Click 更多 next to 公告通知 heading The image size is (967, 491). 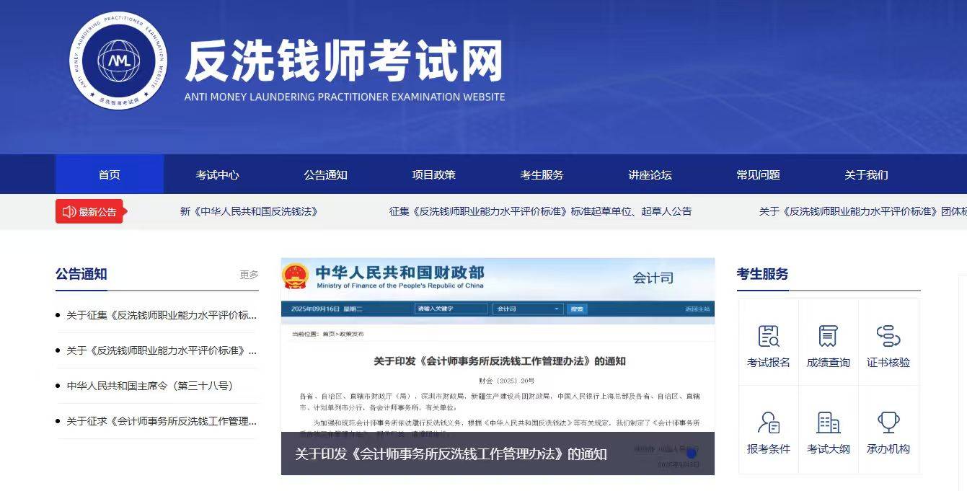click(x=249, y=275)
